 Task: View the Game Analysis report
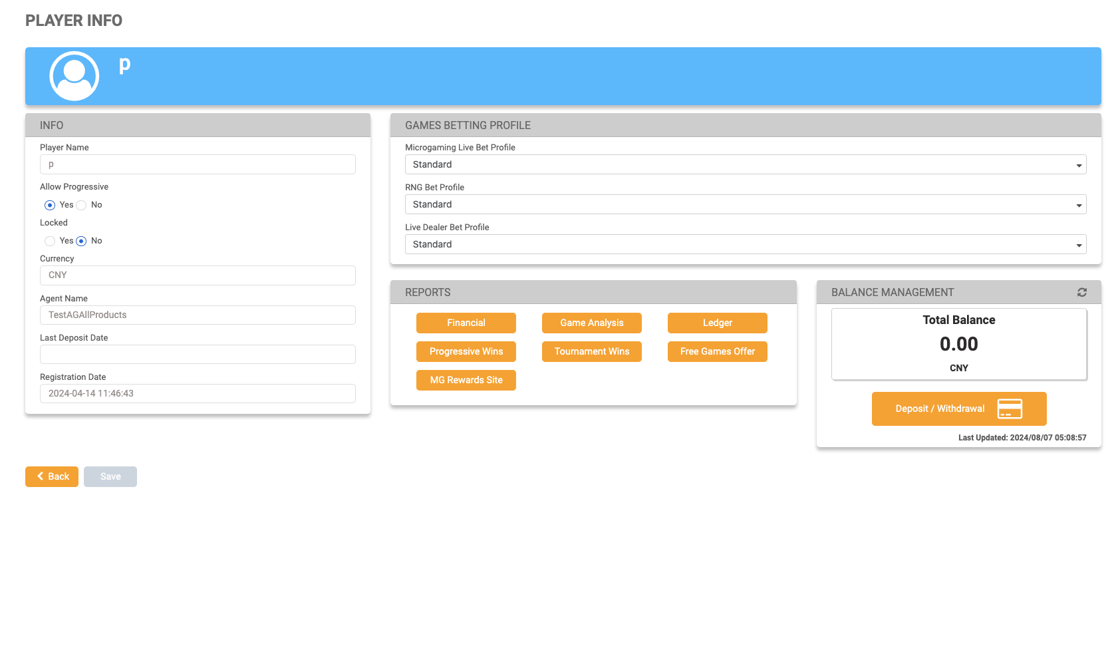point(591,323)
